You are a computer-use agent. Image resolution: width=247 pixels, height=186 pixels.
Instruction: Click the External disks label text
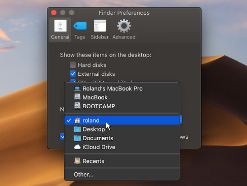coord(96,74)
